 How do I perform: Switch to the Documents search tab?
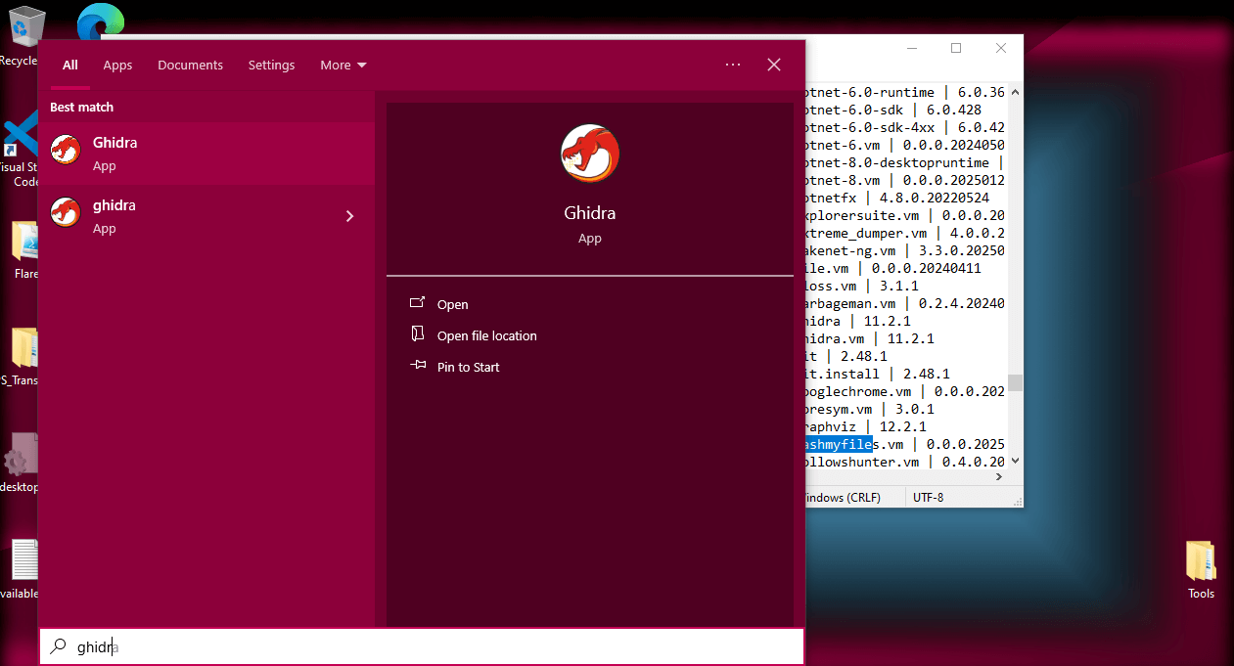click(x=190, y=66)
